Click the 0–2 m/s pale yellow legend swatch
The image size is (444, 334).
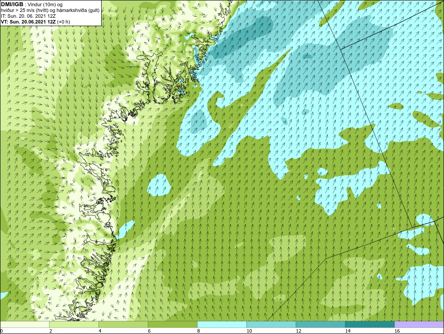coord(25,324)
